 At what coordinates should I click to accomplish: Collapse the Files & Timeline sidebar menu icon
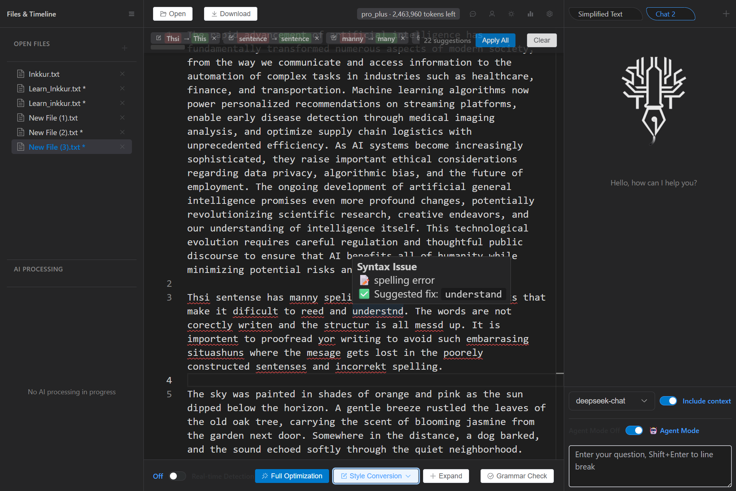[132, 14]
